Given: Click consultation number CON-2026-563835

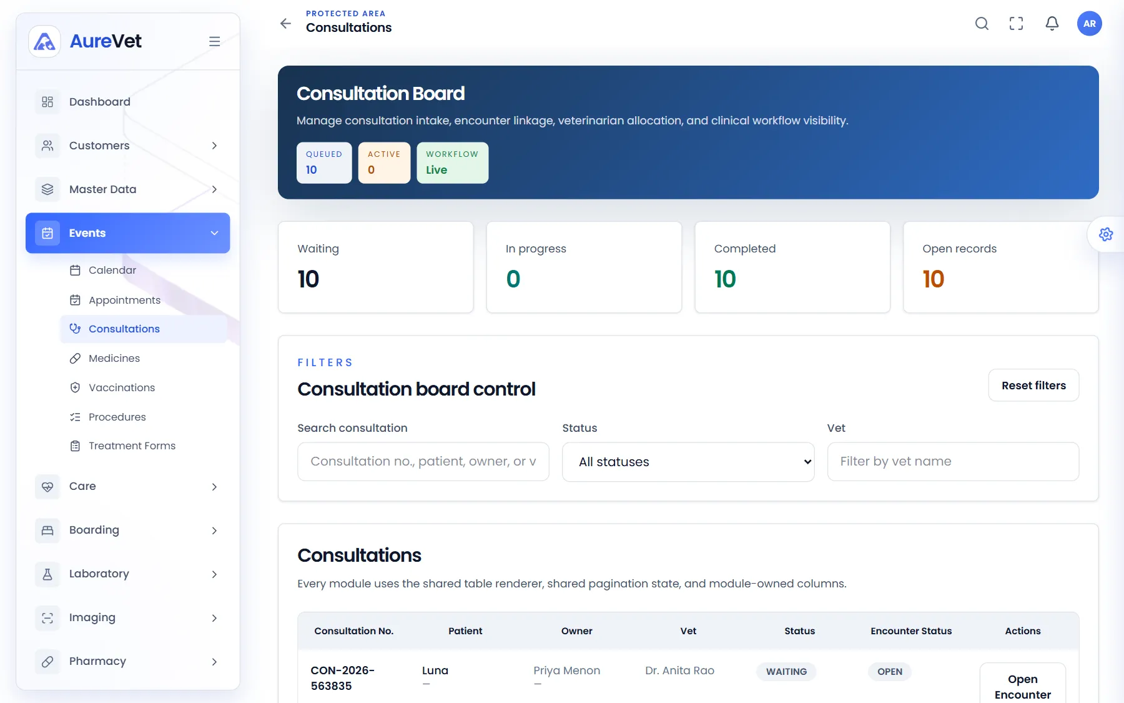Looking at the screenshot, I should pyautogui.click(x=343, y=678).
